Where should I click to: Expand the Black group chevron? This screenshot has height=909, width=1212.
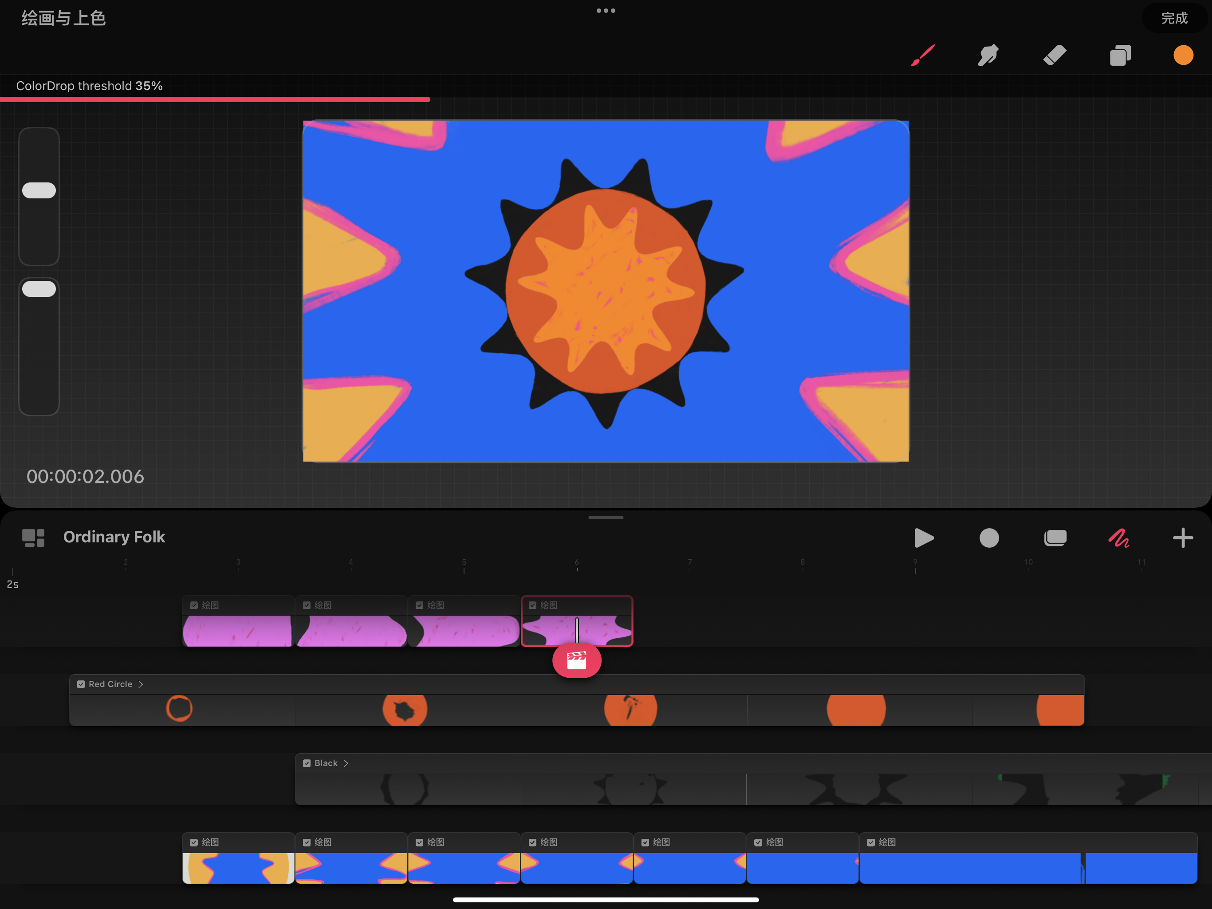346,763
